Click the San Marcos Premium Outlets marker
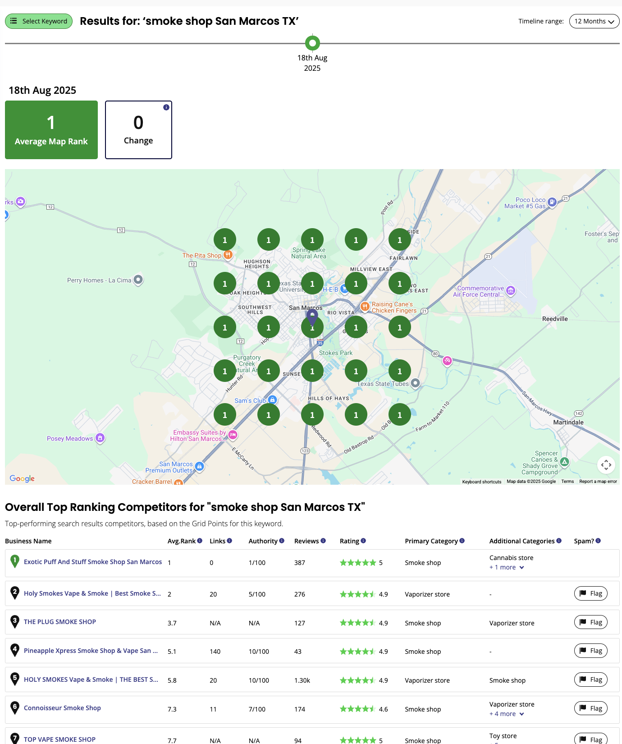 [200, 467]
